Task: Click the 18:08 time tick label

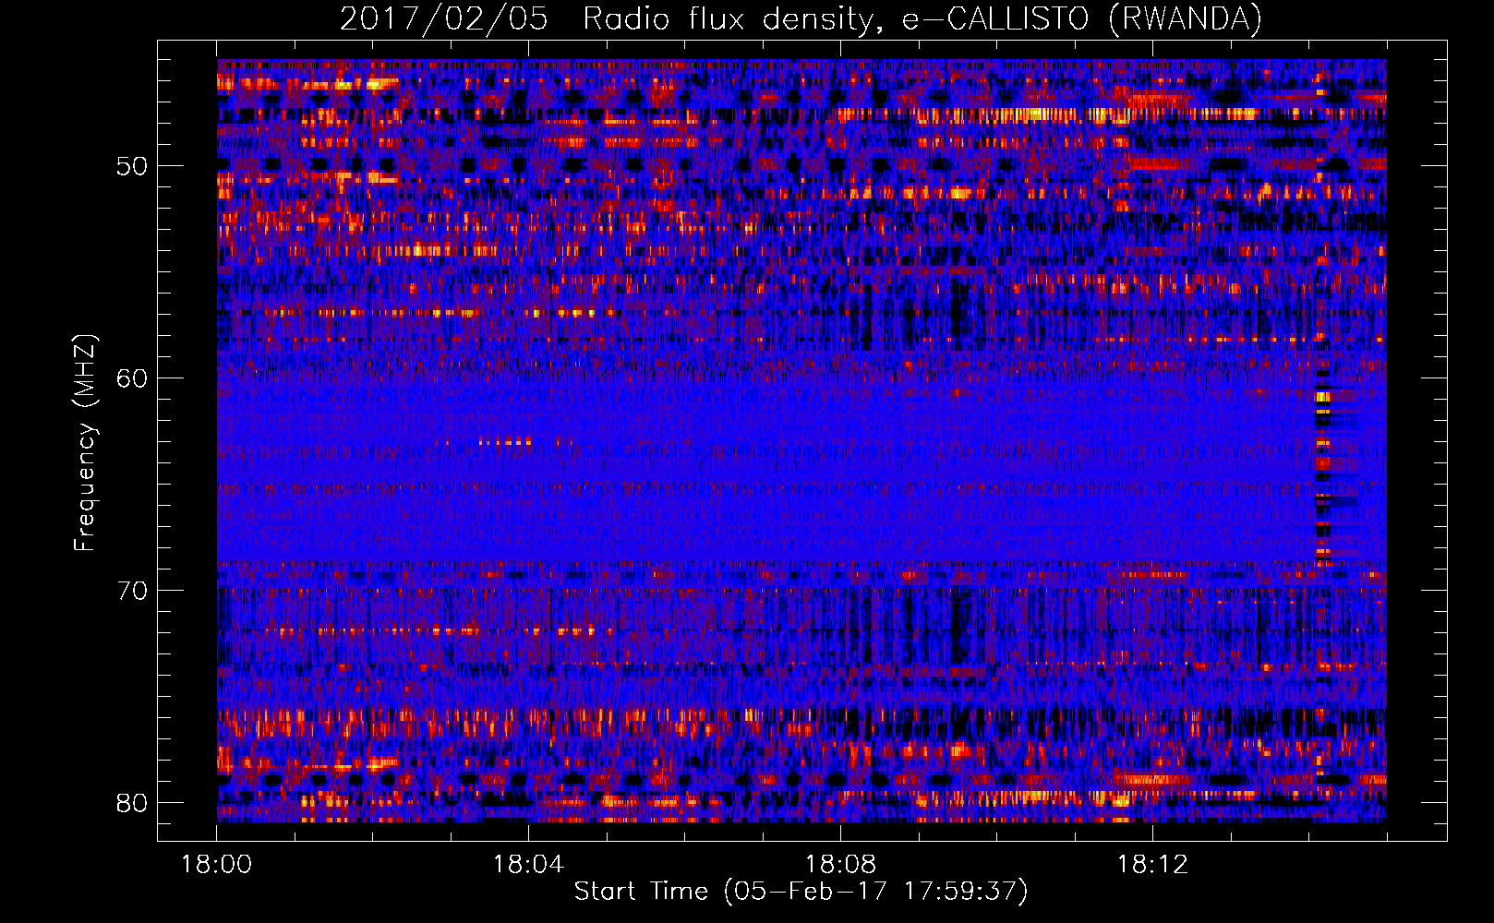Action: click(x=840, y=865)
